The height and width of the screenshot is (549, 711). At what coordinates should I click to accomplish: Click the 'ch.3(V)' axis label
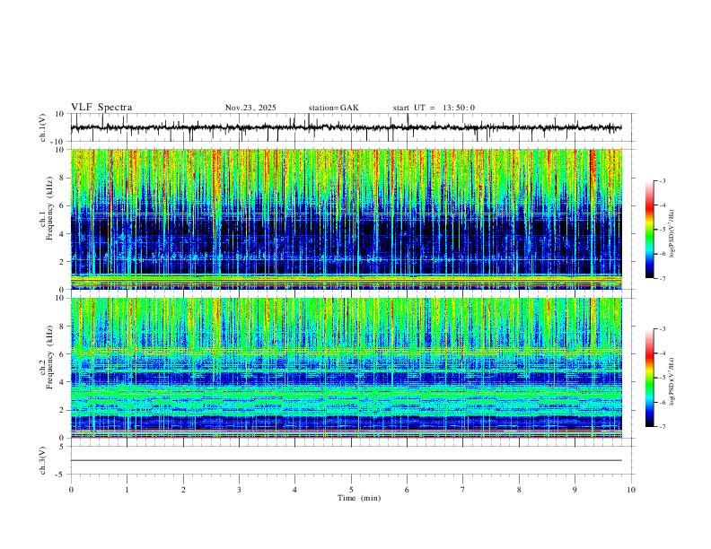coord(43,460)
